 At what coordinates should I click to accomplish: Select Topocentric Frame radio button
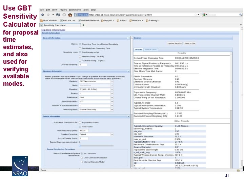80,122
